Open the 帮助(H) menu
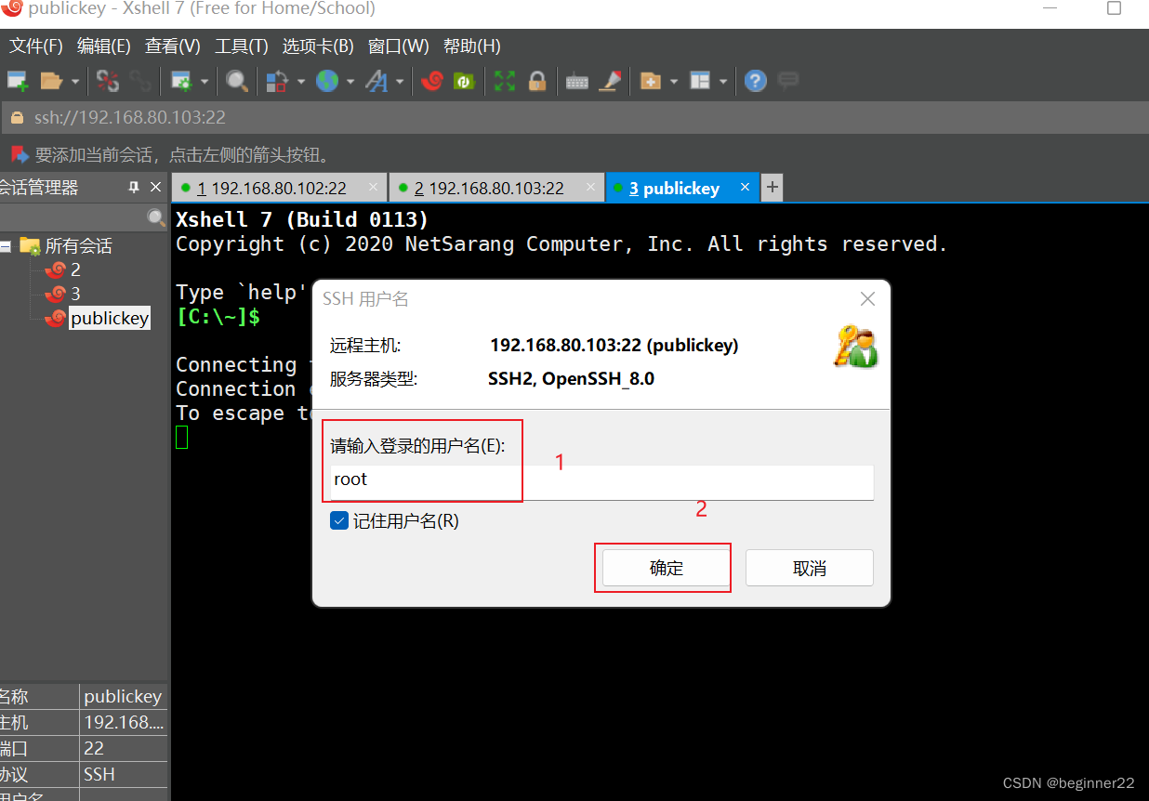The image size is (1149, 801). (x=472, y=46)
